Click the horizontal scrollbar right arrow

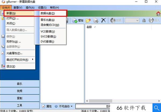[x=159, y=101]
